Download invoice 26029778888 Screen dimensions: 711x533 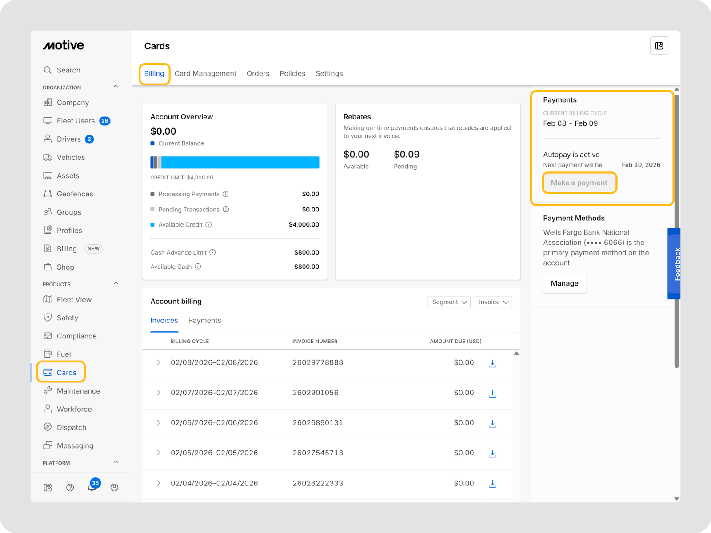(x=492, y=363)
